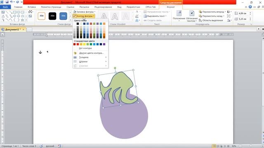Click the Redo icon in quick access toolbar
Viewport: 264px width, 148px height.
pos(17,2)
